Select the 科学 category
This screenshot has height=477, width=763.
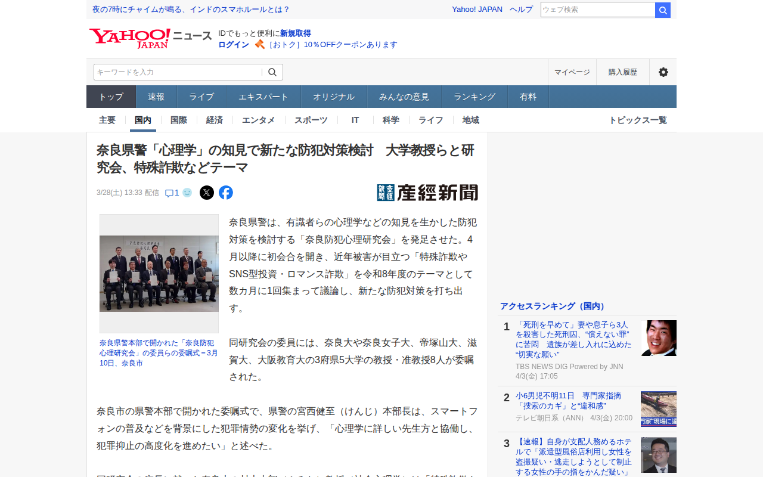391,120
